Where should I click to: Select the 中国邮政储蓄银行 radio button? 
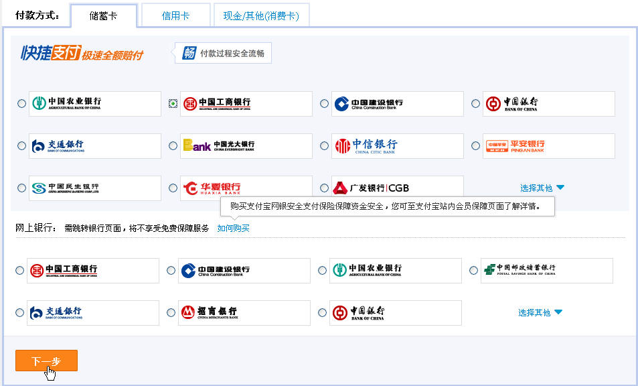pos(473,270)
